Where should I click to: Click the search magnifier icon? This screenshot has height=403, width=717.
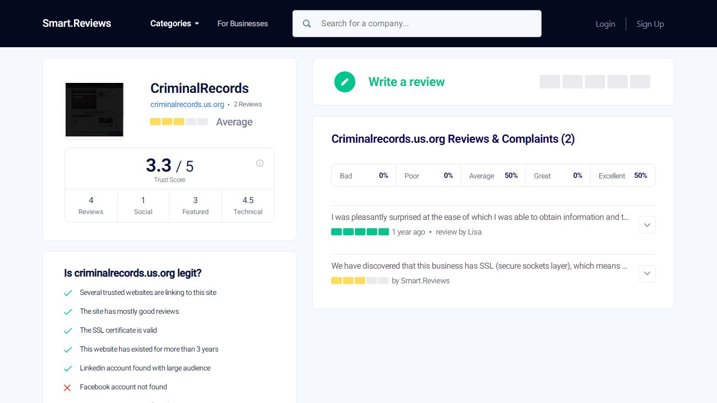point(307,24)
